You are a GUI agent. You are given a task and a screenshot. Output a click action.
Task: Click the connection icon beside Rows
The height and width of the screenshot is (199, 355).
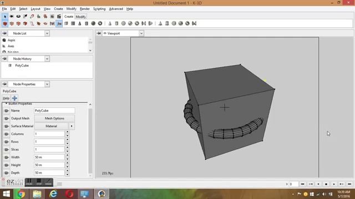tap(6, 142)
